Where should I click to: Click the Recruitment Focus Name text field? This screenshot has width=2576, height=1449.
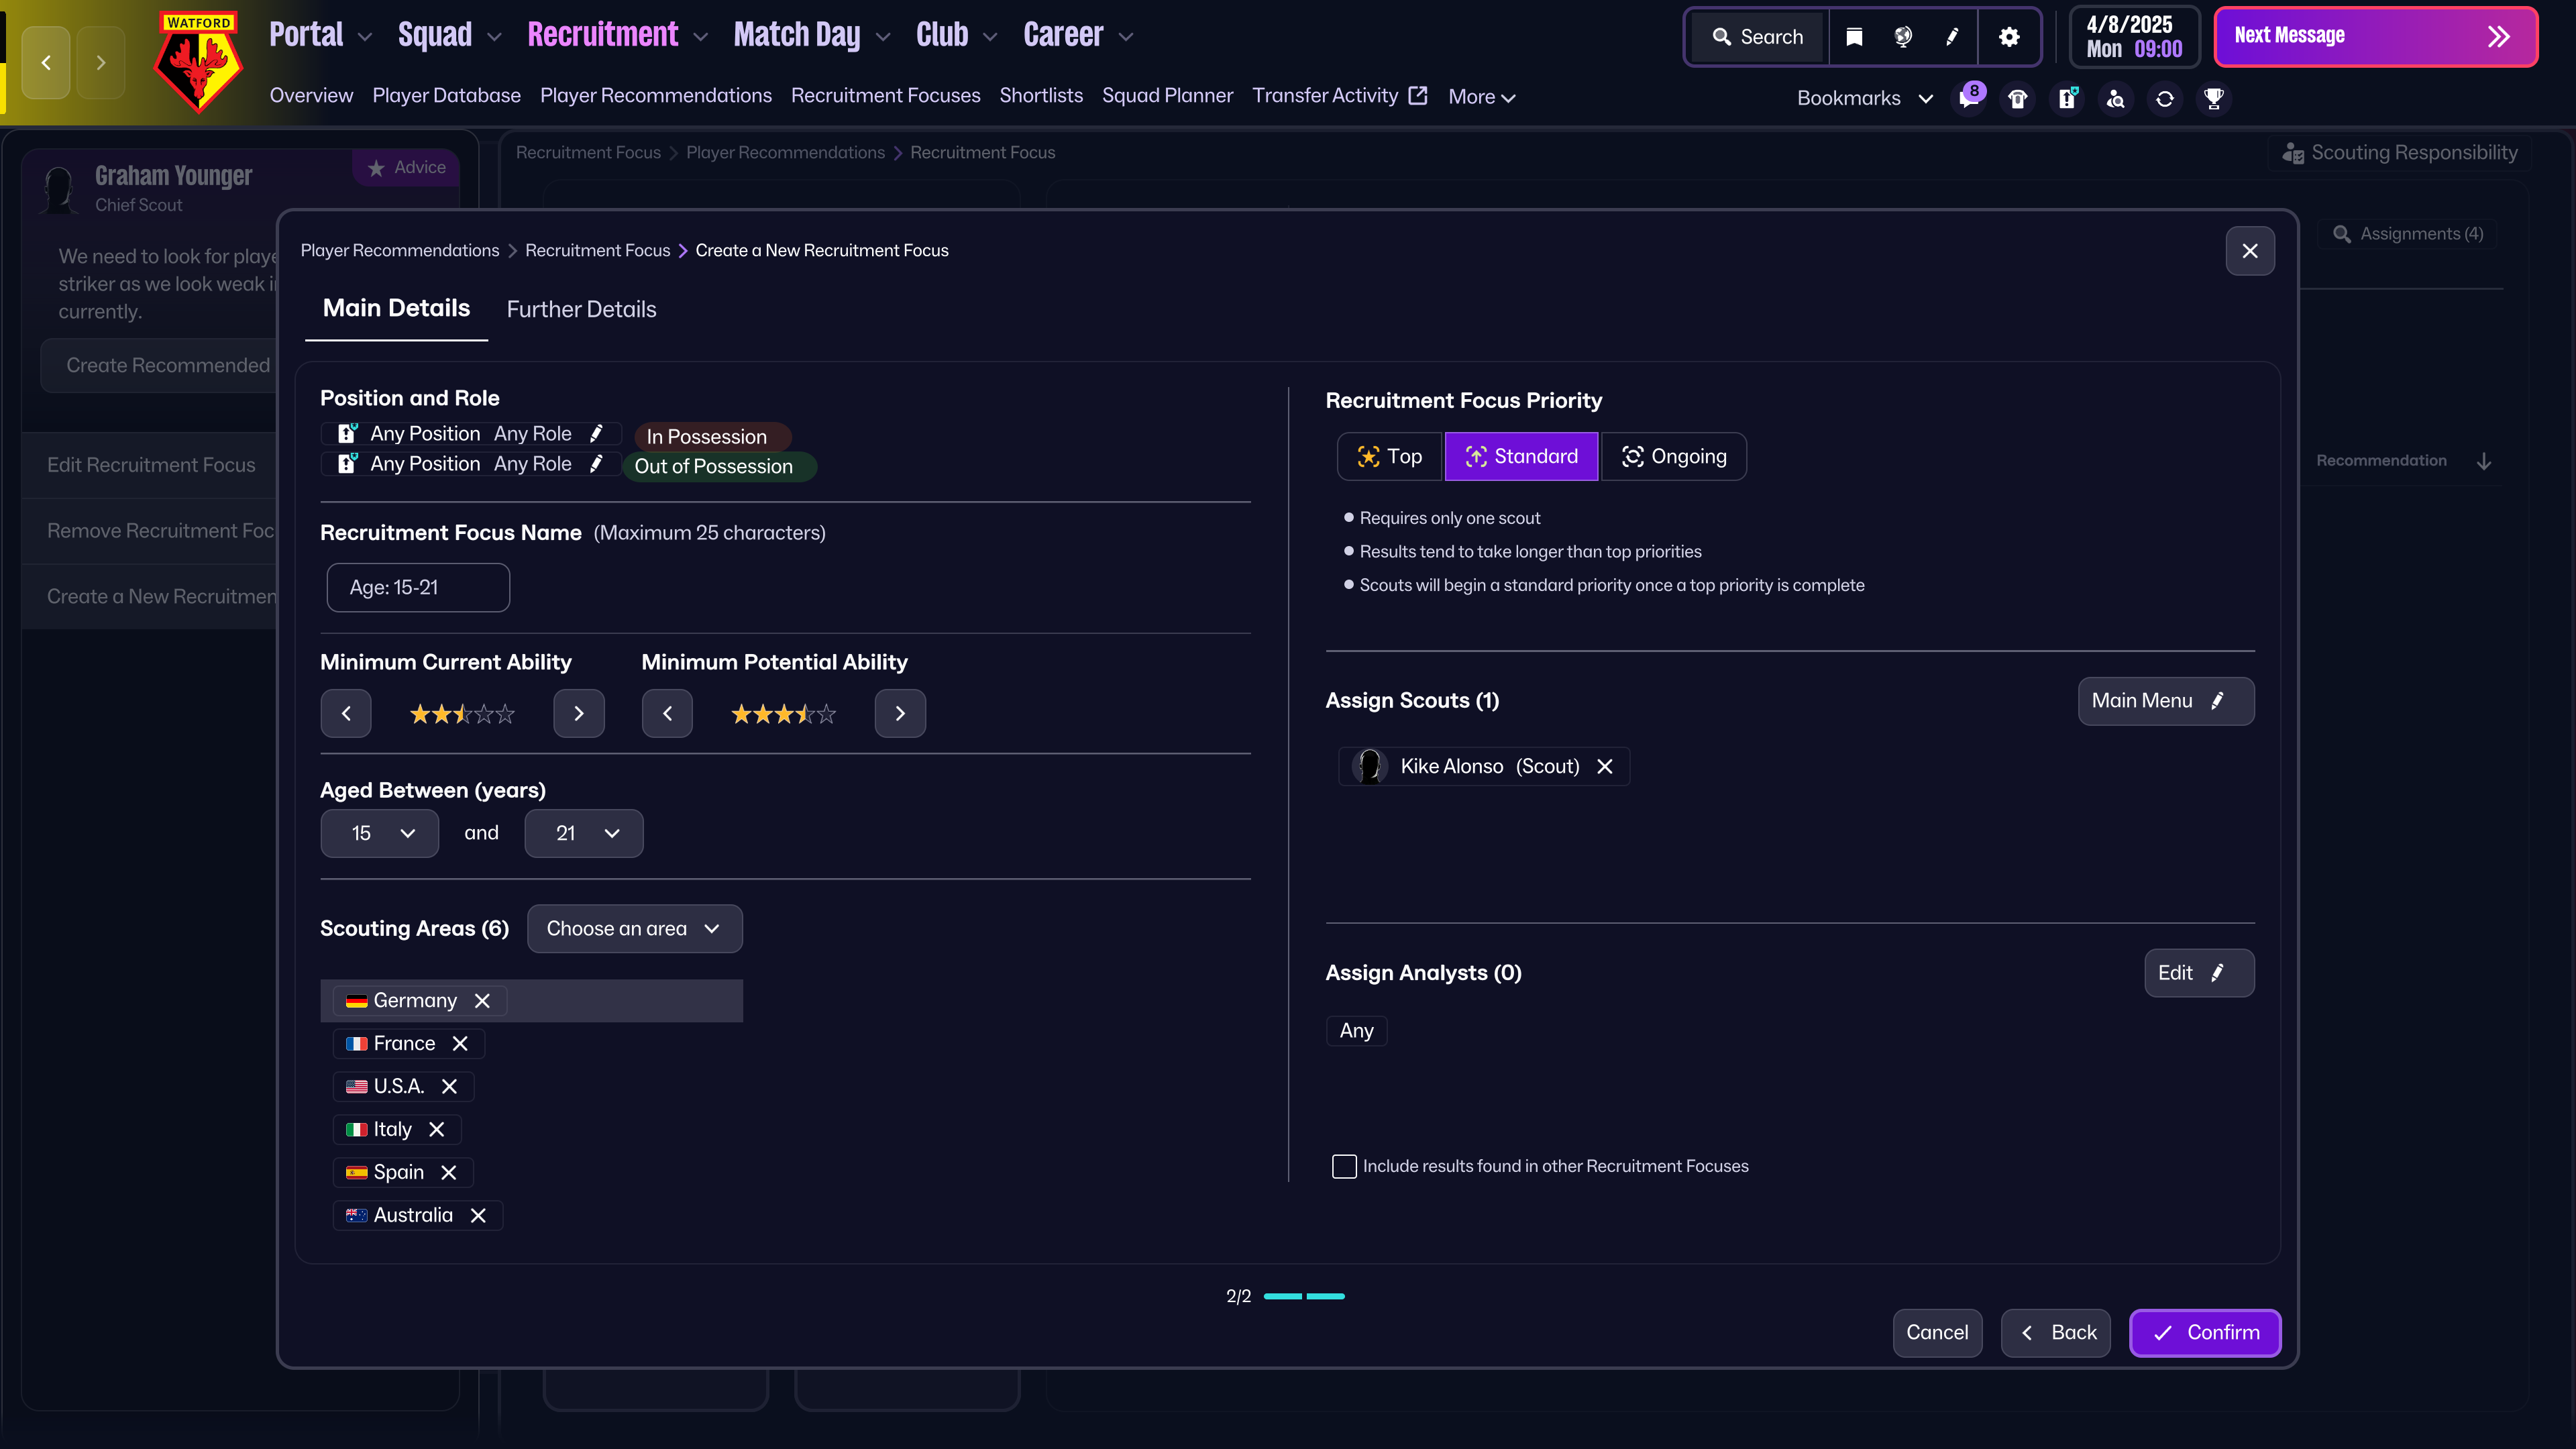click(418, 587)
